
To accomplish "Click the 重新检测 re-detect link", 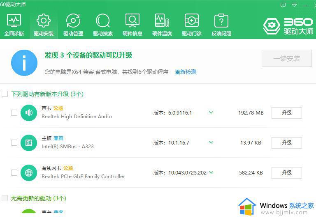I will coord(186,72).
